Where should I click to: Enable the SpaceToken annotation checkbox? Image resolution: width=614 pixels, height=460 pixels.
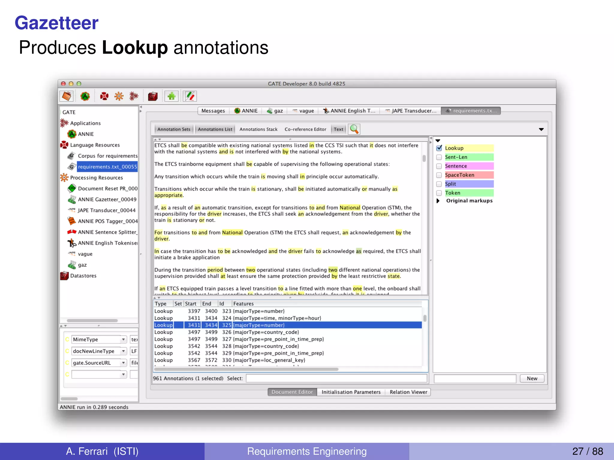(x=439, y=175)
